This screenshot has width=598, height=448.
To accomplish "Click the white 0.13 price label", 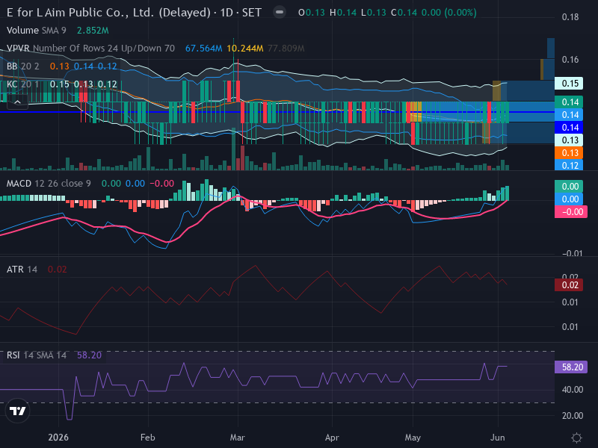I will click(x=569, y=140).
